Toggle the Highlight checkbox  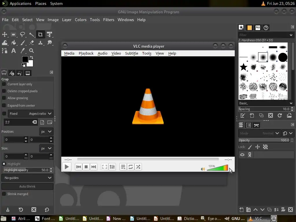point(4,164)
